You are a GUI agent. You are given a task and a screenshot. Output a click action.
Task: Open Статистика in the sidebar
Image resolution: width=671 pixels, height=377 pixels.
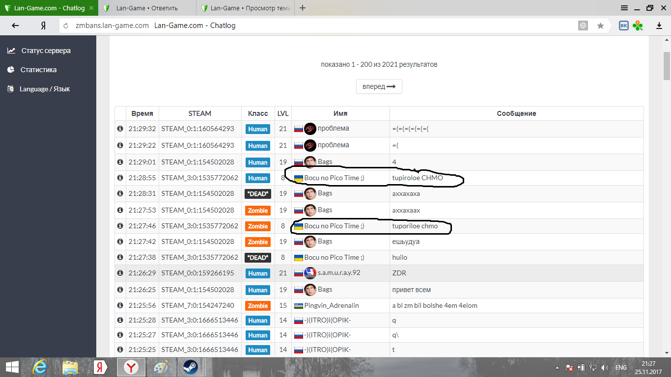coord(38,70)
